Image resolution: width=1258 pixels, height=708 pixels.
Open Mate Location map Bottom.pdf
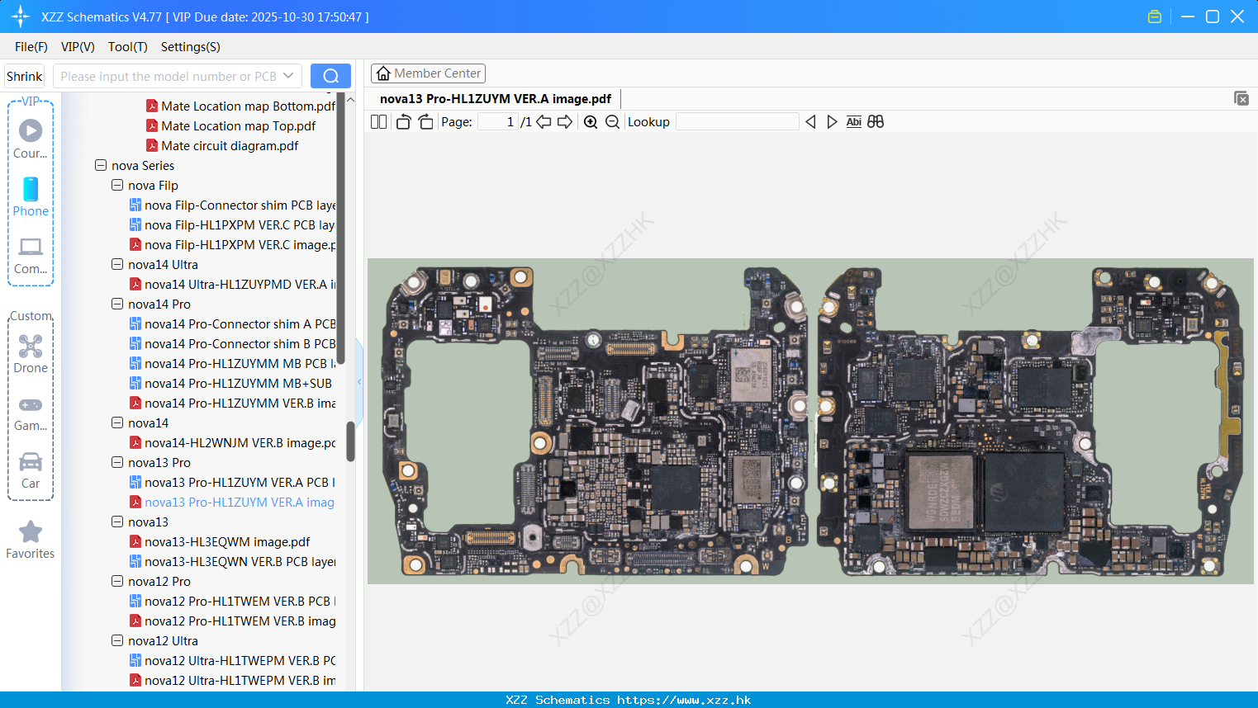(240, 106)
